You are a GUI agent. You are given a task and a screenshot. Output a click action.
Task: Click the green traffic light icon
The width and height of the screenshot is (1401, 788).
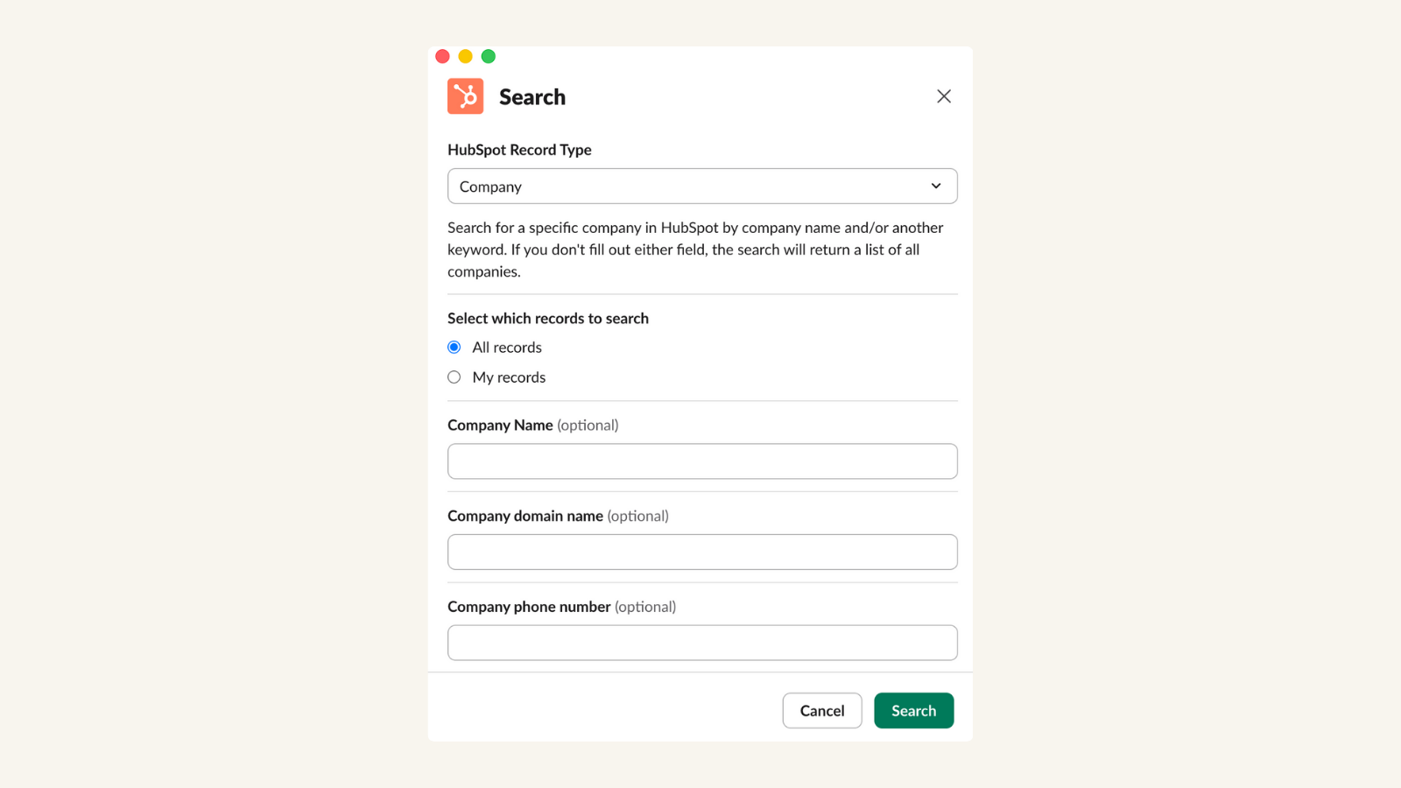488,55
